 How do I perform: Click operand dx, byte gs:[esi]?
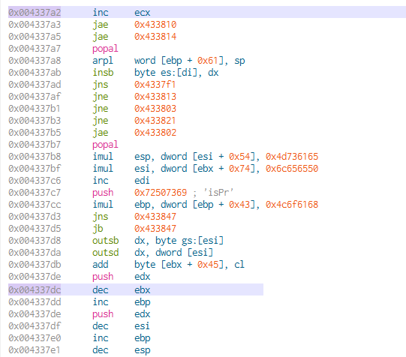(179, 241)
